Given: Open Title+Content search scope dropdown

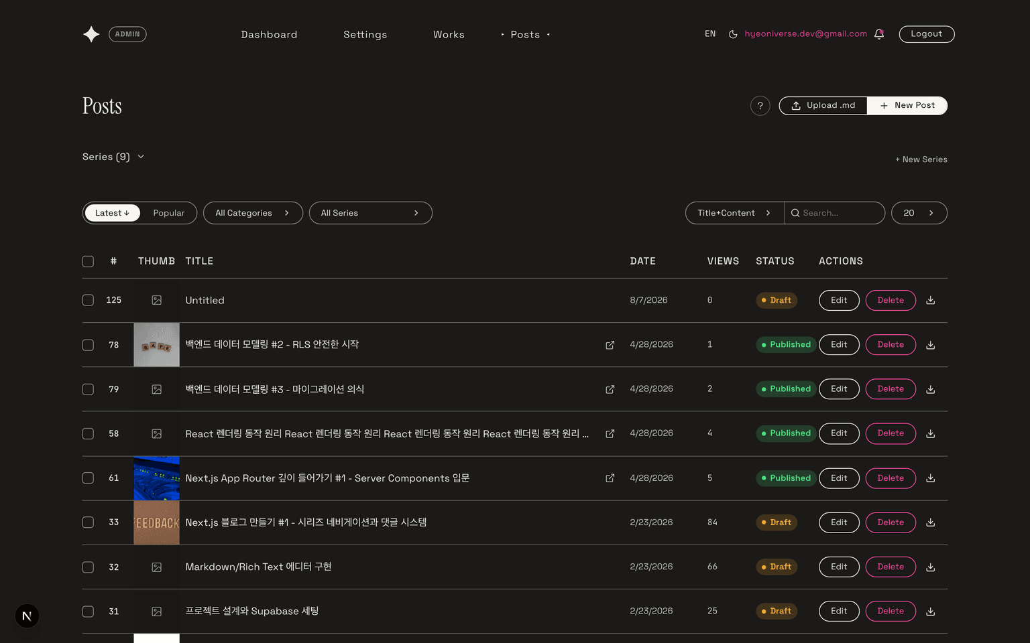Looking at the screenshot, I should coord(735,213).
